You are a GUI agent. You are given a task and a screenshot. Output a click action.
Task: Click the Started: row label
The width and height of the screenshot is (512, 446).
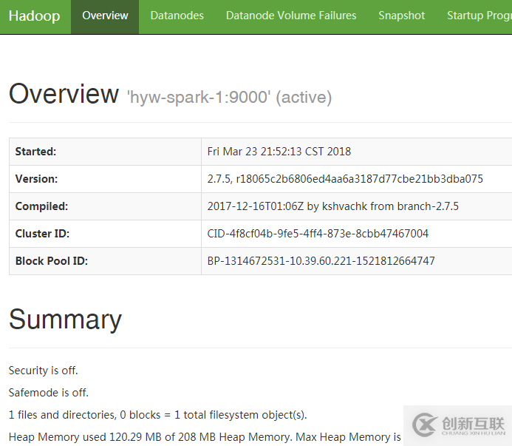tap(35, 152)
